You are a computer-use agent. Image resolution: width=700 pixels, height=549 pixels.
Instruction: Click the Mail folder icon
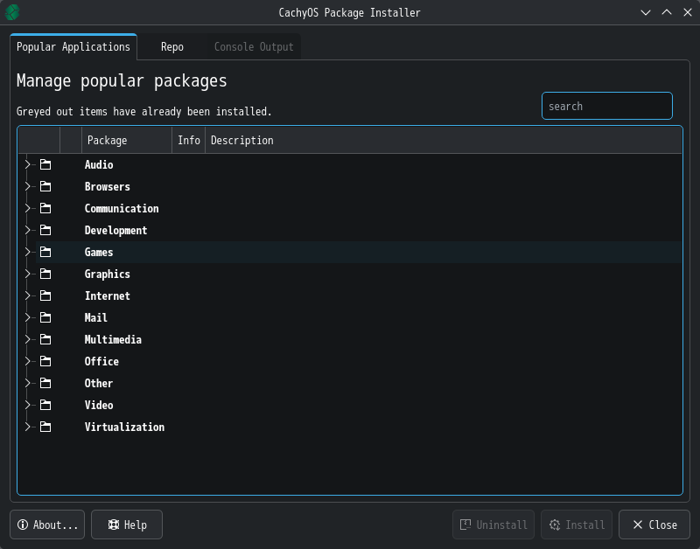coord(45,317)
